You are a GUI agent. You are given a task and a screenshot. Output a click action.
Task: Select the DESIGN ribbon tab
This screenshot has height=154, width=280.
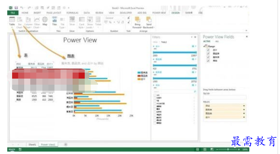coord(176,13)
